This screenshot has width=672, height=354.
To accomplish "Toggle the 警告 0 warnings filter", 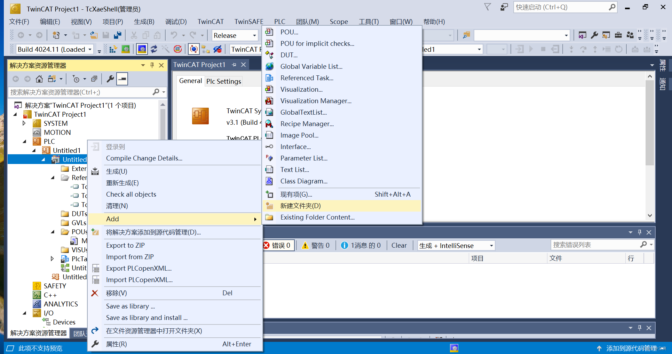I will 315,246.
